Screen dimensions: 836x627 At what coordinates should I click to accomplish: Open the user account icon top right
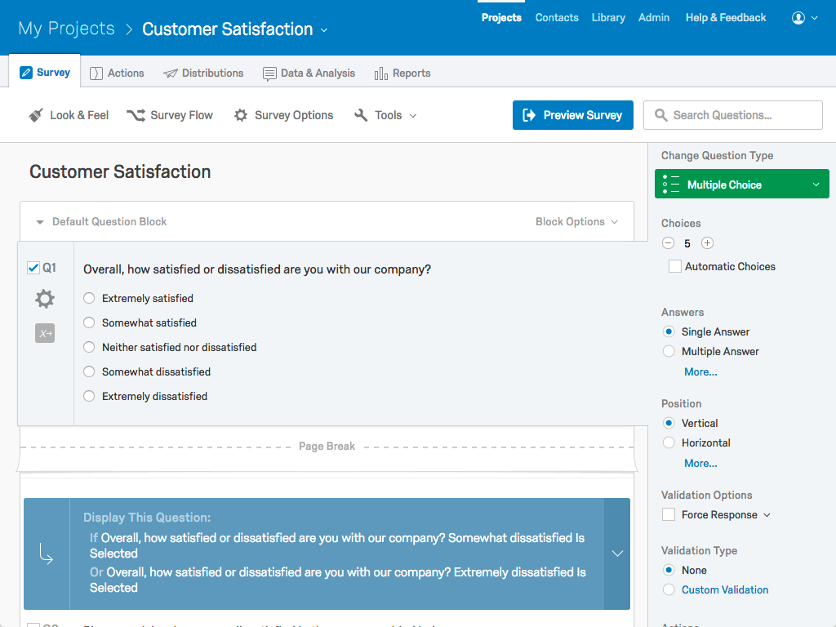pos(798,18)
